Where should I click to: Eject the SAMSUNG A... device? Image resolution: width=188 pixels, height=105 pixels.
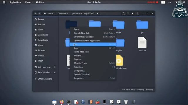tap(55, 72)
